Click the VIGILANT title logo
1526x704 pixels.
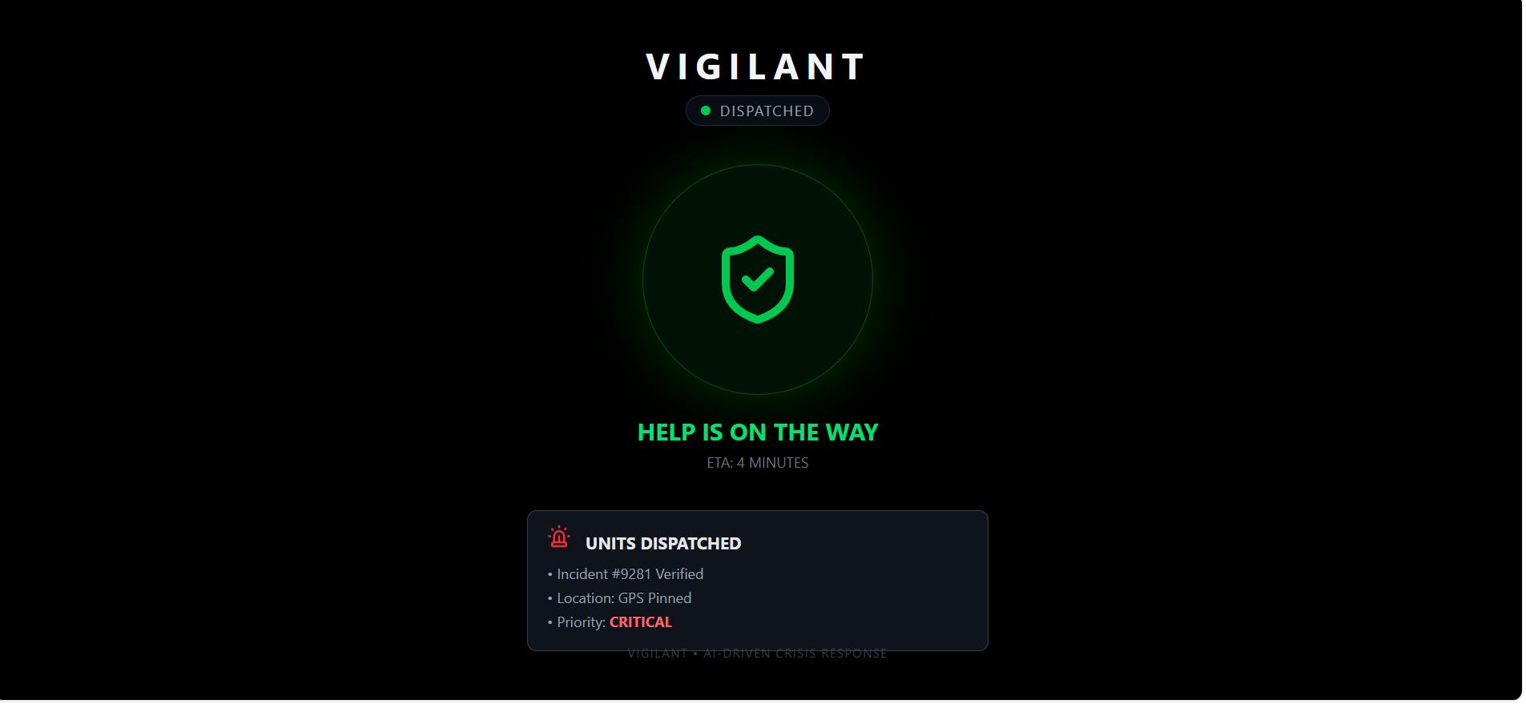point(757,66)
